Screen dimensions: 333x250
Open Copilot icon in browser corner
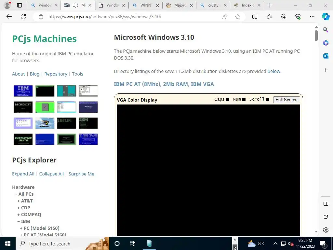[x=326, y=17]
